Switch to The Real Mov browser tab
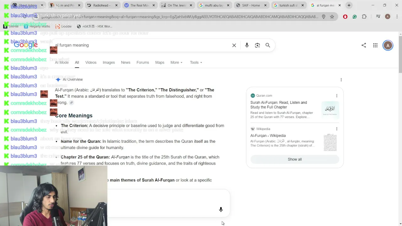 139,5
